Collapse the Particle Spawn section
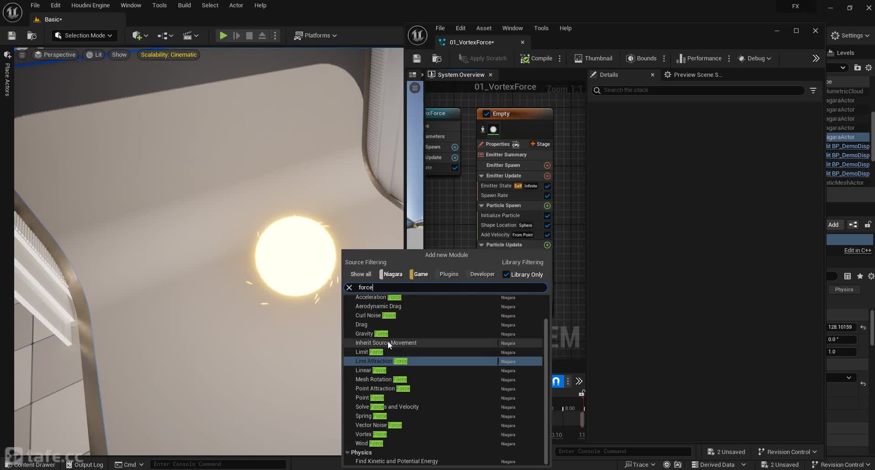Screen dimensions: 875x470 pyautogui.click(x=481, y=206)
